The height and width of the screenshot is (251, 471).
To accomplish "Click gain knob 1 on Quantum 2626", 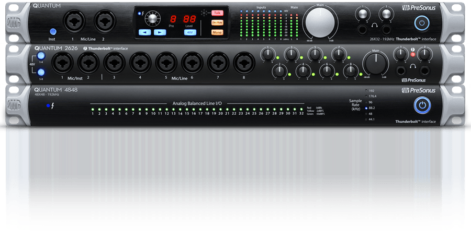I will 268,54.
